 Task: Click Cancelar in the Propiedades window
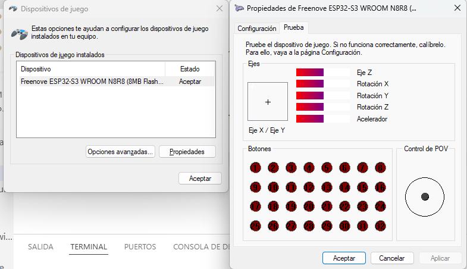point(392,258)
